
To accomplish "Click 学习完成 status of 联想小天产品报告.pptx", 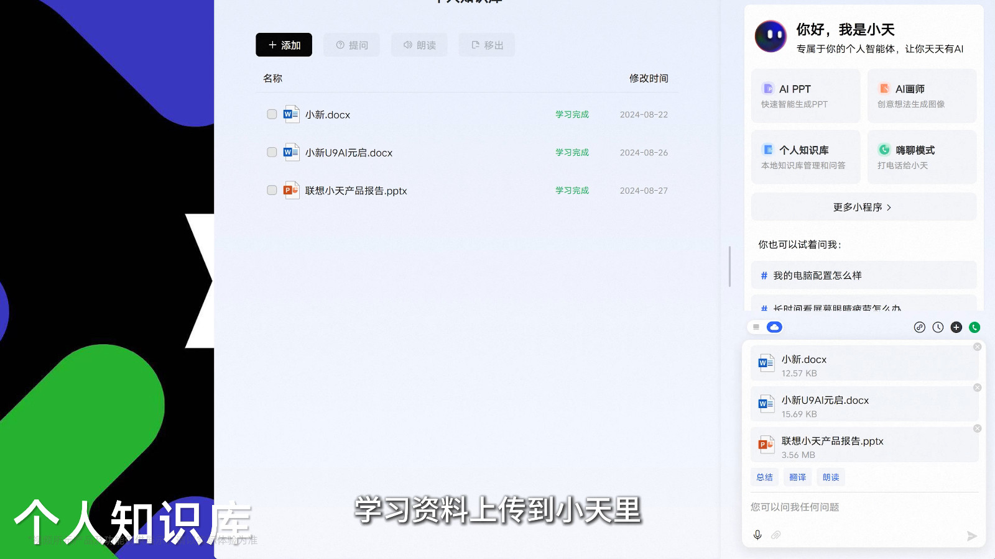I will click(572, 190).
